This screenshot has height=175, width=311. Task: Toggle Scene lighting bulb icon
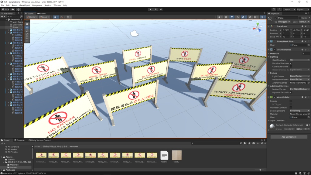coord(232,17)
